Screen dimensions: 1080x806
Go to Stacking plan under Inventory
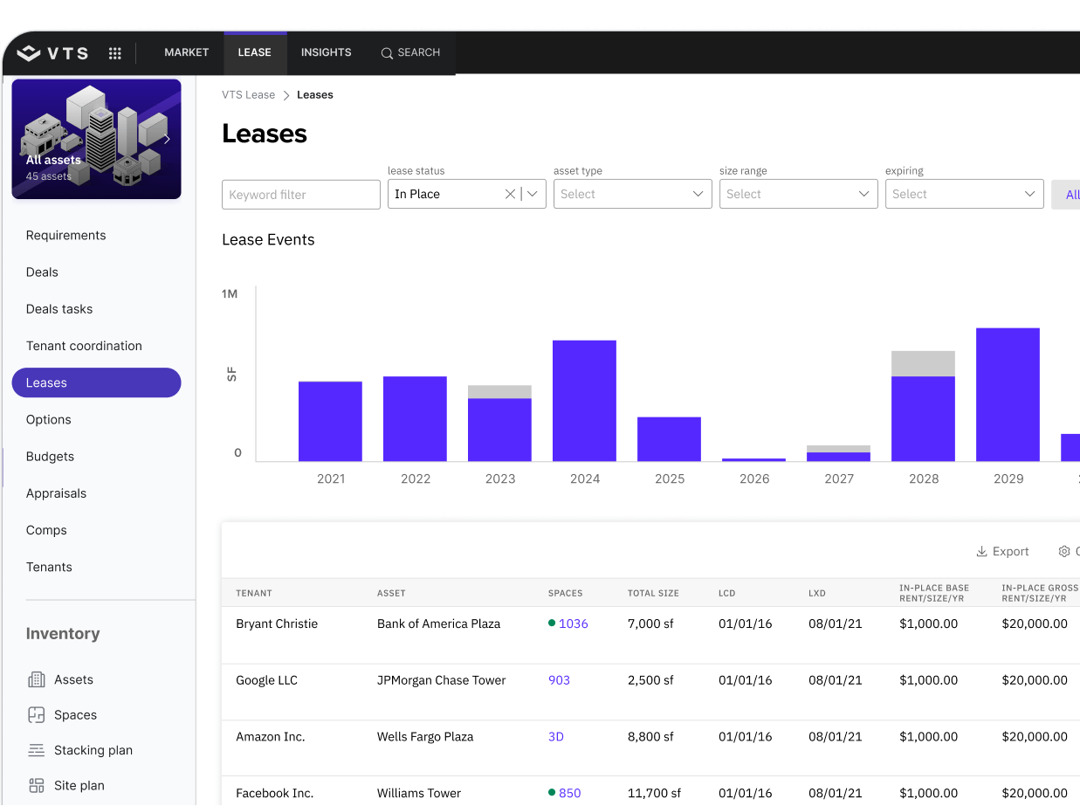point(93,750)
